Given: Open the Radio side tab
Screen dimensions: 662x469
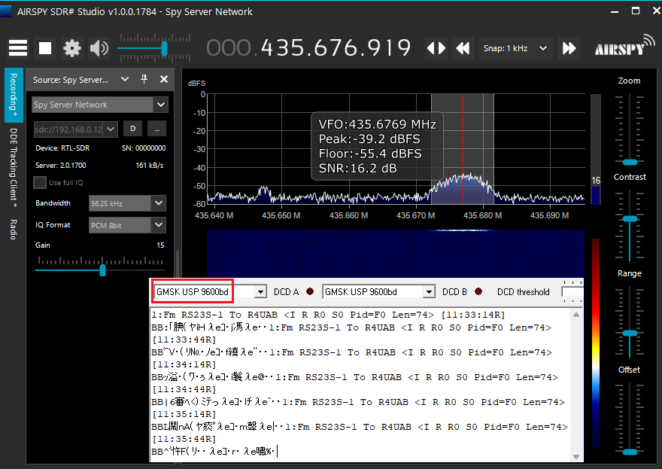Looking at the screenshot, I should (14, 230).
